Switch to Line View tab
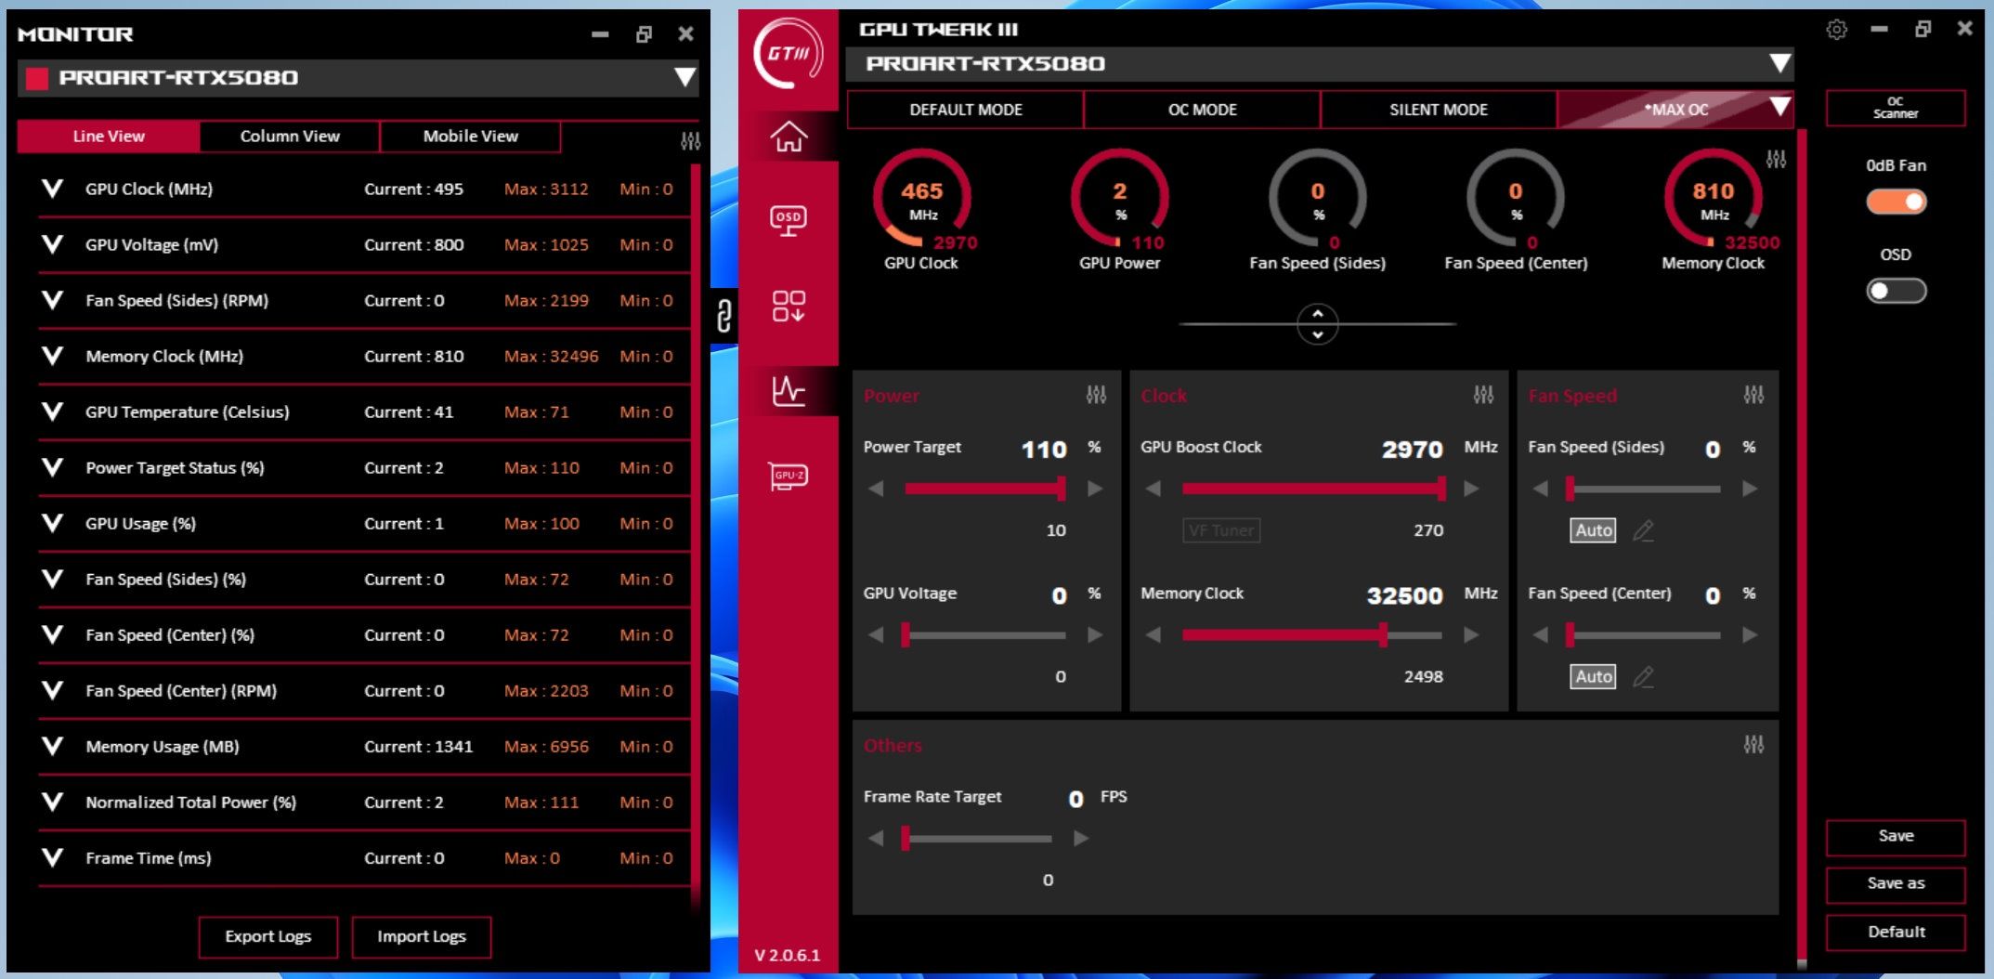1994x979 pixels. pyautogui.click(x=109, y=136)
